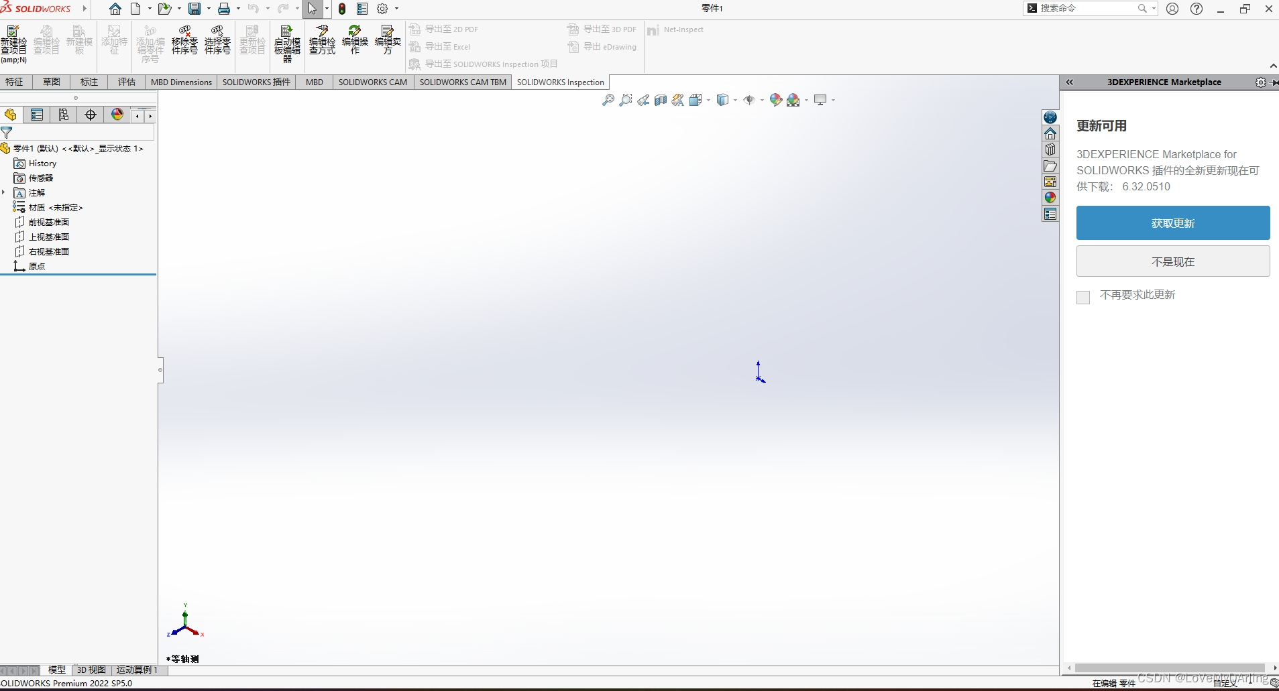Open the FeatureManager design tree tab icon

tap(11, 115)
